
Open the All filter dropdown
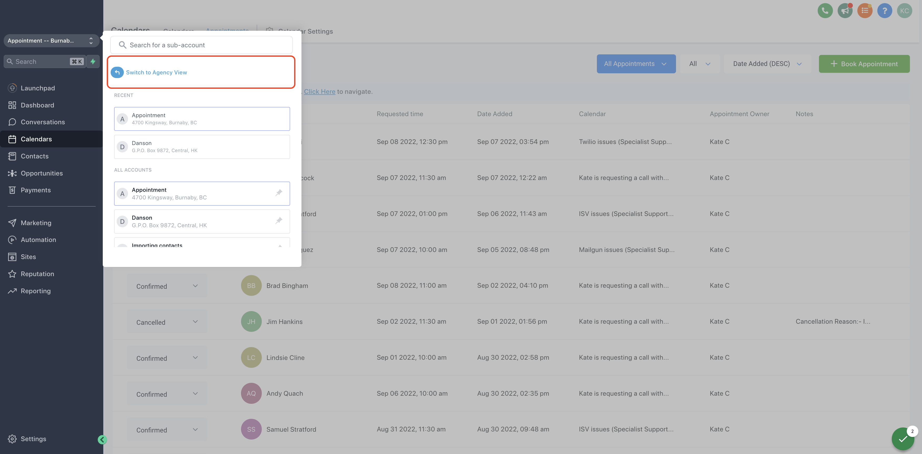click(699, 64)
